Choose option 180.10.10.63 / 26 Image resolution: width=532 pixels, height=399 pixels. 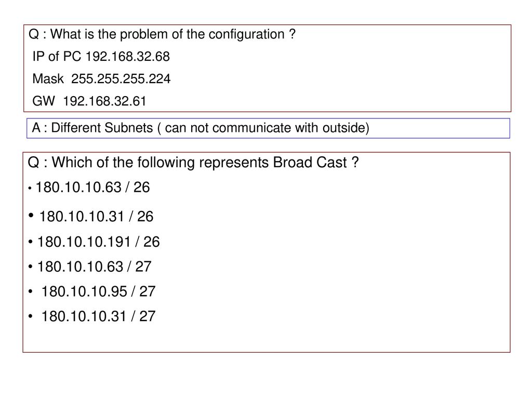pyautogui.click(x=92, y=187)
